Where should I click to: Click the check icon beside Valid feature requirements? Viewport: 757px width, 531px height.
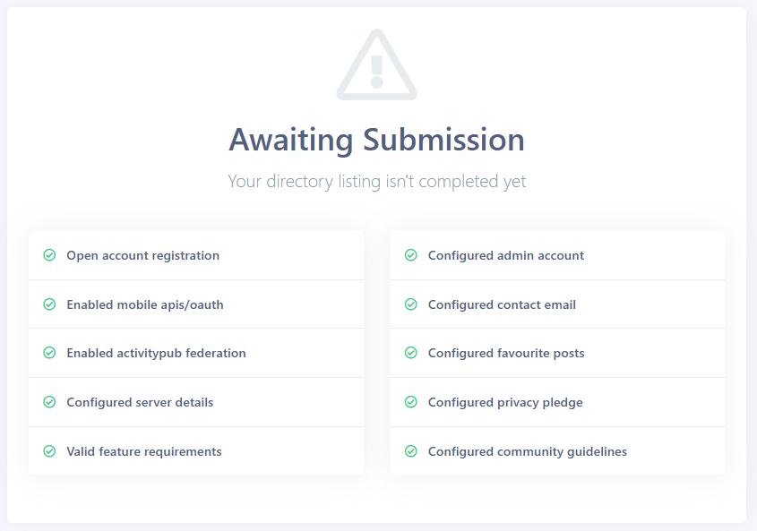50,451
